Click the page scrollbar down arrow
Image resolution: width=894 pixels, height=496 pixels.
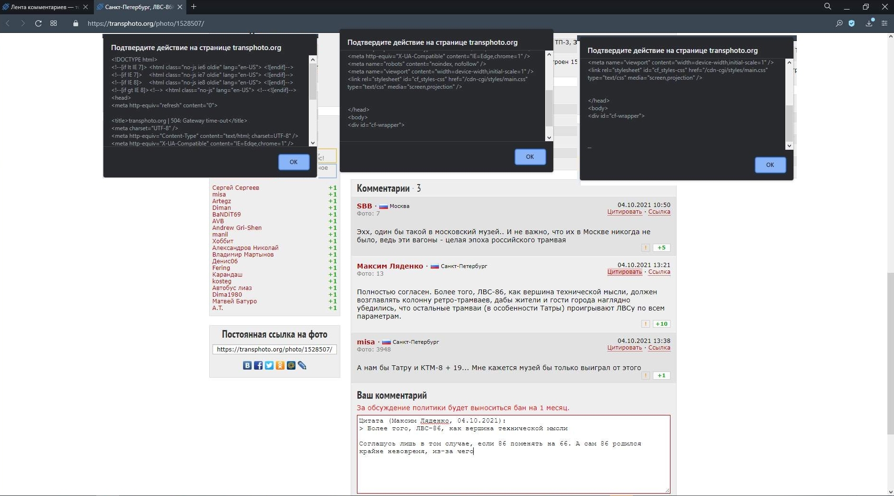click(890, 492)
